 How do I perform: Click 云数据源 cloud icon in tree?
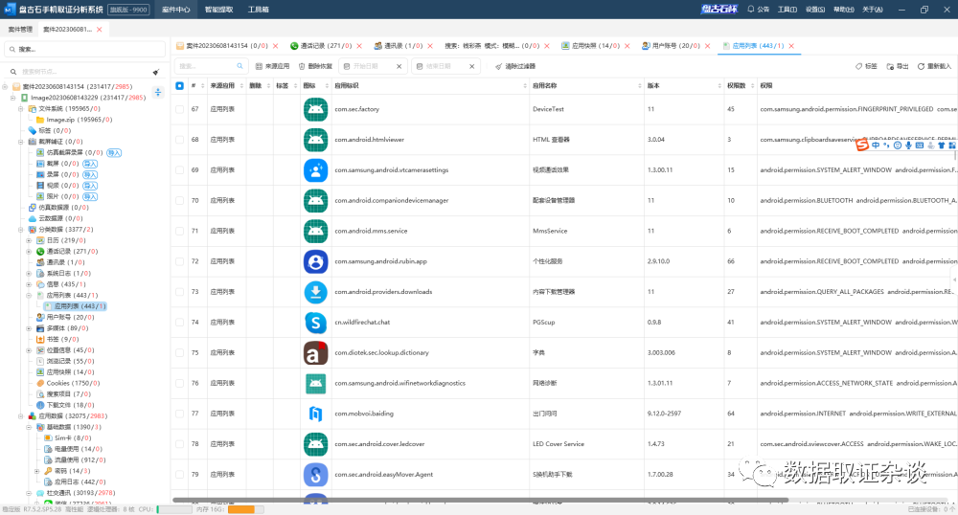(33, 218)
